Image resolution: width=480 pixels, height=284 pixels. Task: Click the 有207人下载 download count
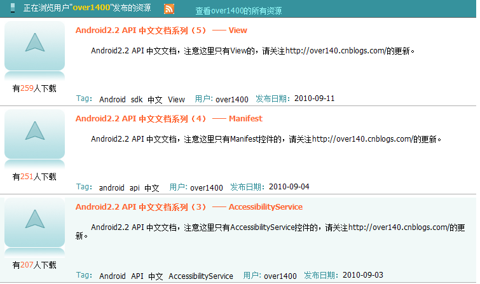(x=34, y=265)
